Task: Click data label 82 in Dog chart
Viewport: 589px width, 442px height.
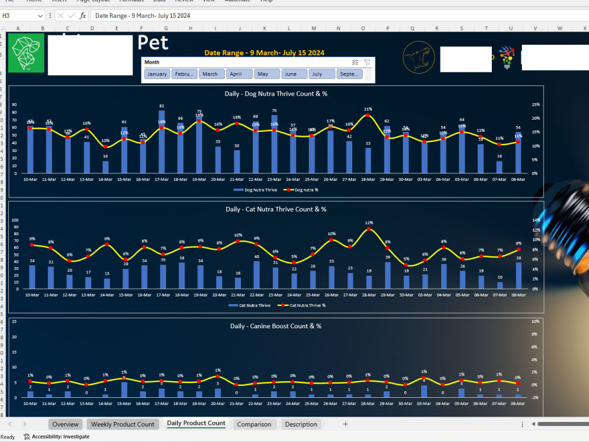Action: point(161,106)
